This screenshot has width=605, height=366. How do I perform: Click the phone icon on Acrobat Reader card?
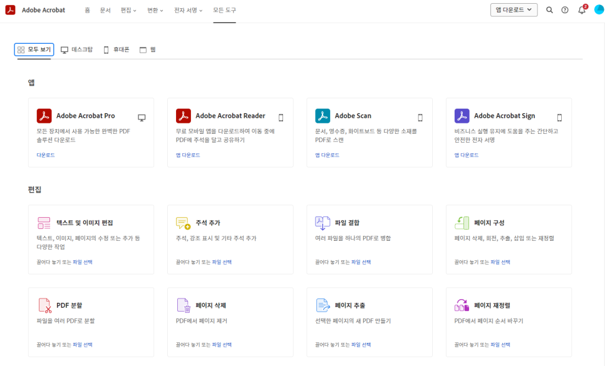[x=281, y=118]
